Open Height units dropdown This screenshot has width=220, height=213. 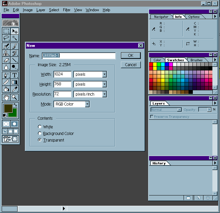(x=104, y=84)
